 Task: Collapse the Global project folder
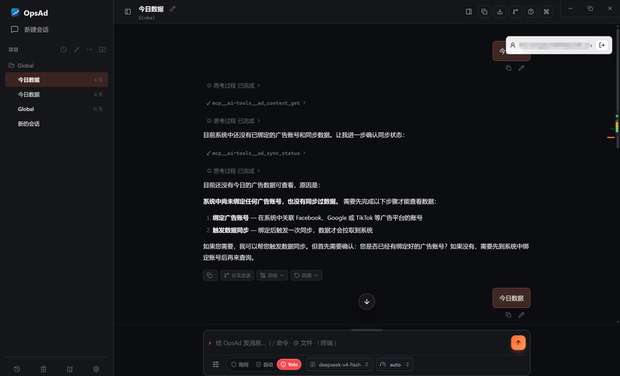[22, 66]
